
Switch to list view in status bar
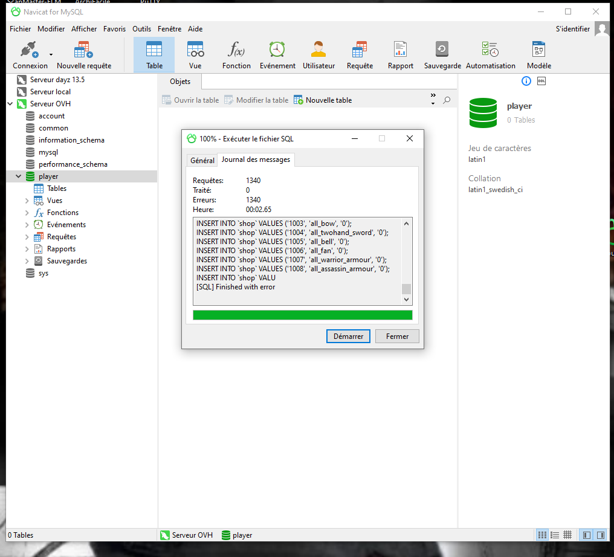tap(555, 535)
